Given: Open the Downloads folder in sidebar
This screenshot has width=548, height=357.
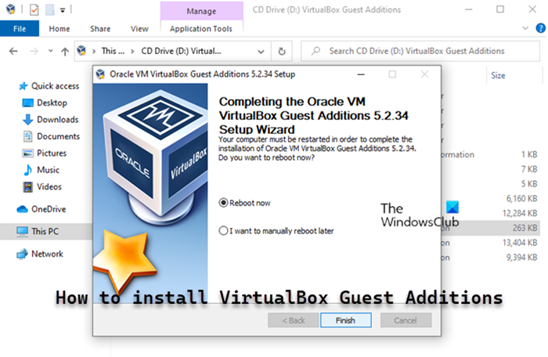Looking at the screenshot, I should point(57,120).
